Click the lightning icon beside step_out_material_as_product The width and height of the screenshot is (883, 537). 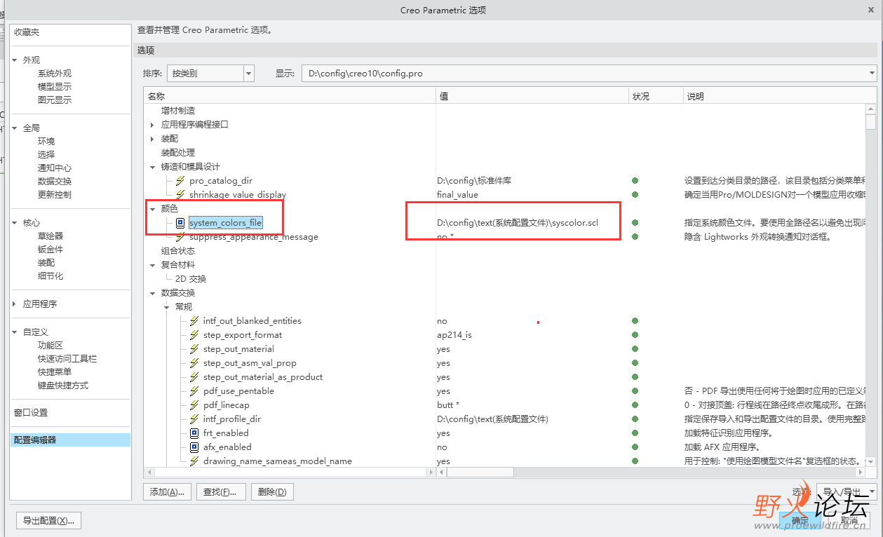(194, 377)
